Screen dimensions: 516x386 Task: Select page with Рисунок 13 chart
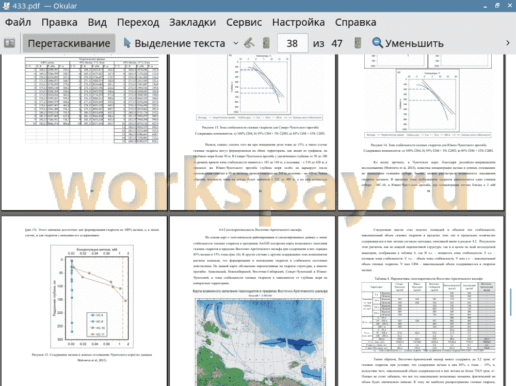pyautogui.click(x=252, y=132)
